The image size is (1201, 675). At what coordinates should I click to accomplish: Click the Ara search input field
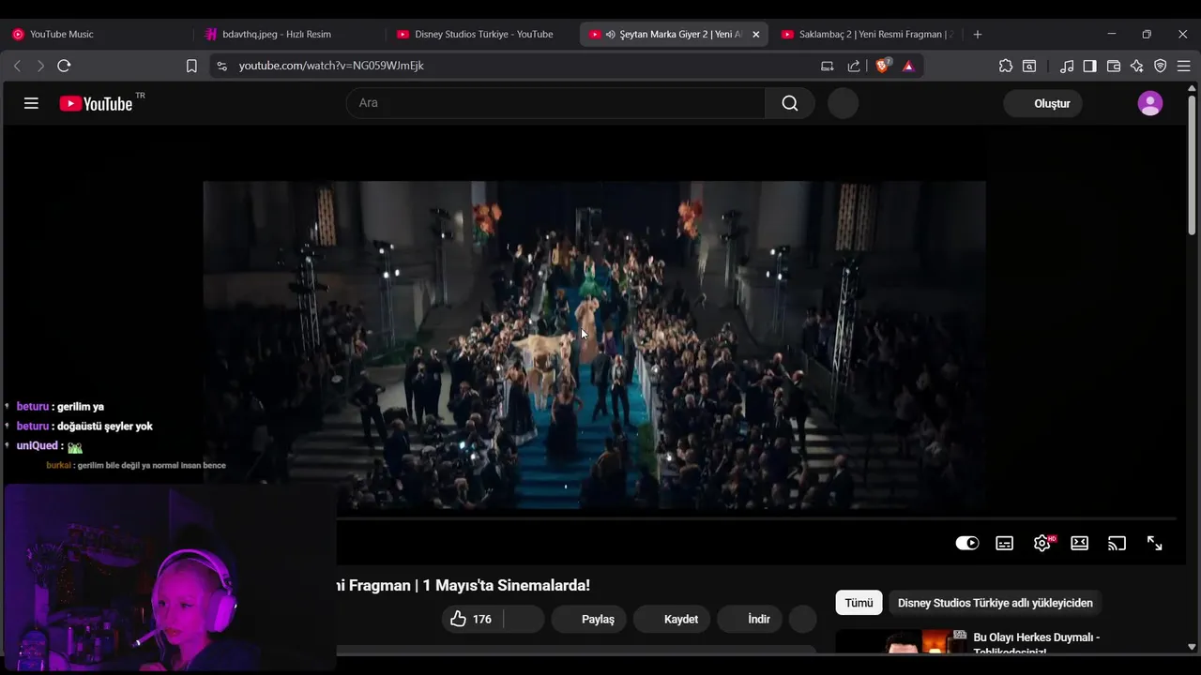555,103
